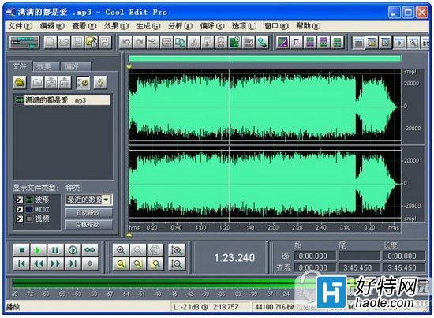Pause playback using the Pause button
The image size is (434, 318).
pyautogui.click(x=55, y=250)
